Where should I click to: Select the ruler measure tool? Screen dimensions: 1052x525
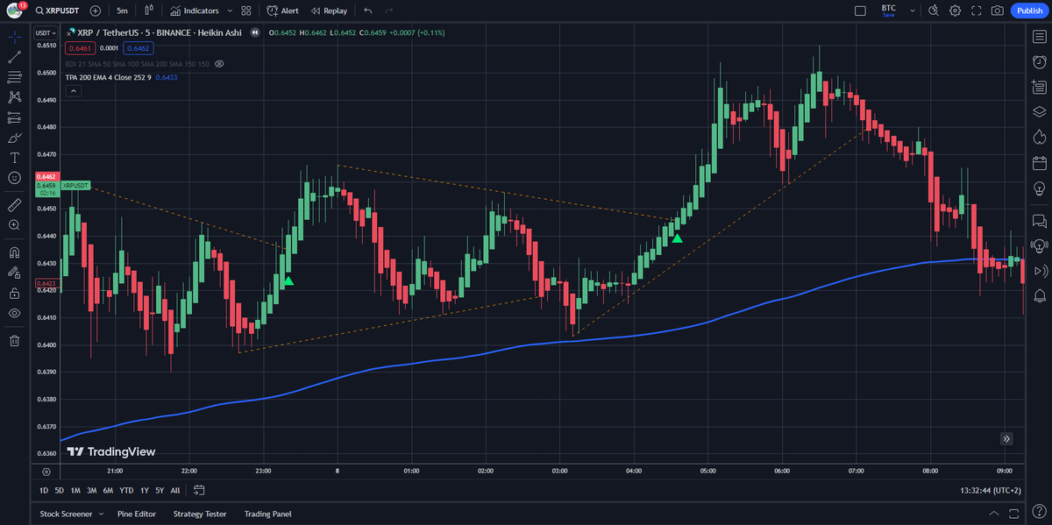click(x=14, y=204)
